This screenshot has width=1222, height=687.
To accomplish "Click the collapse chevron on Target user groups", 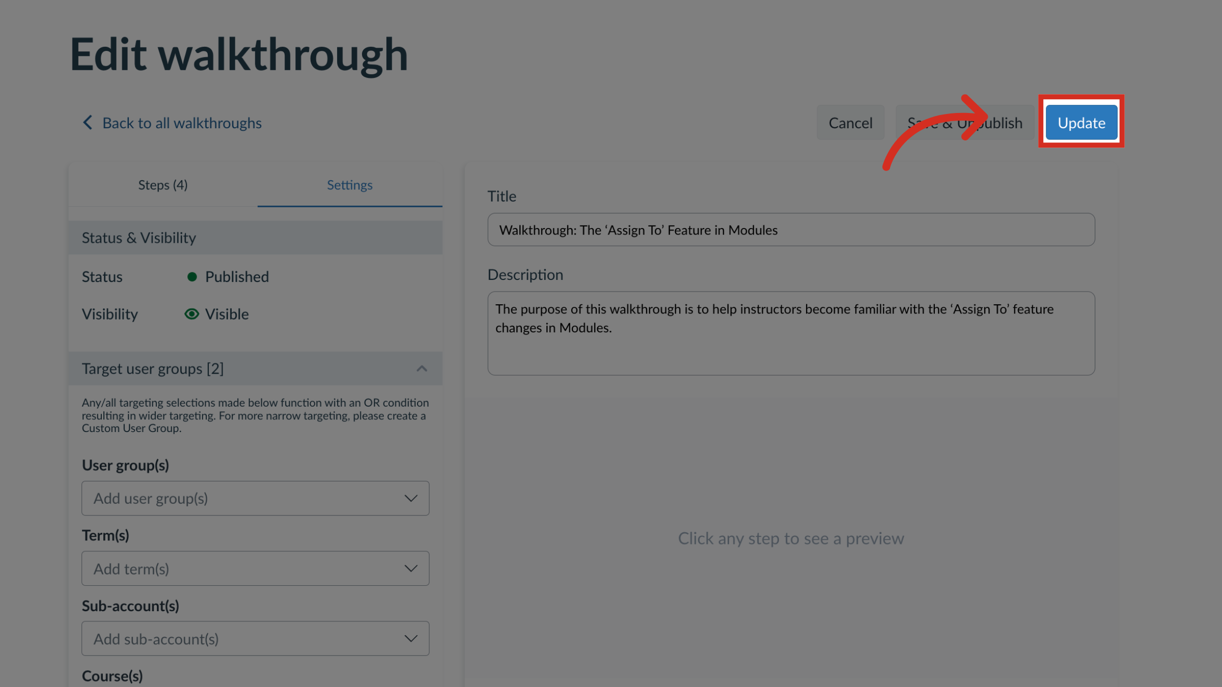I will tap(422, 368).
